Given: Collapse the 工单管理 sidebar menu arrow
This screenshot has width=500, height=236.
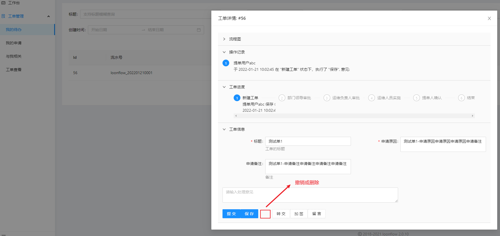Looking at the screenshot, I should (49, 16).
